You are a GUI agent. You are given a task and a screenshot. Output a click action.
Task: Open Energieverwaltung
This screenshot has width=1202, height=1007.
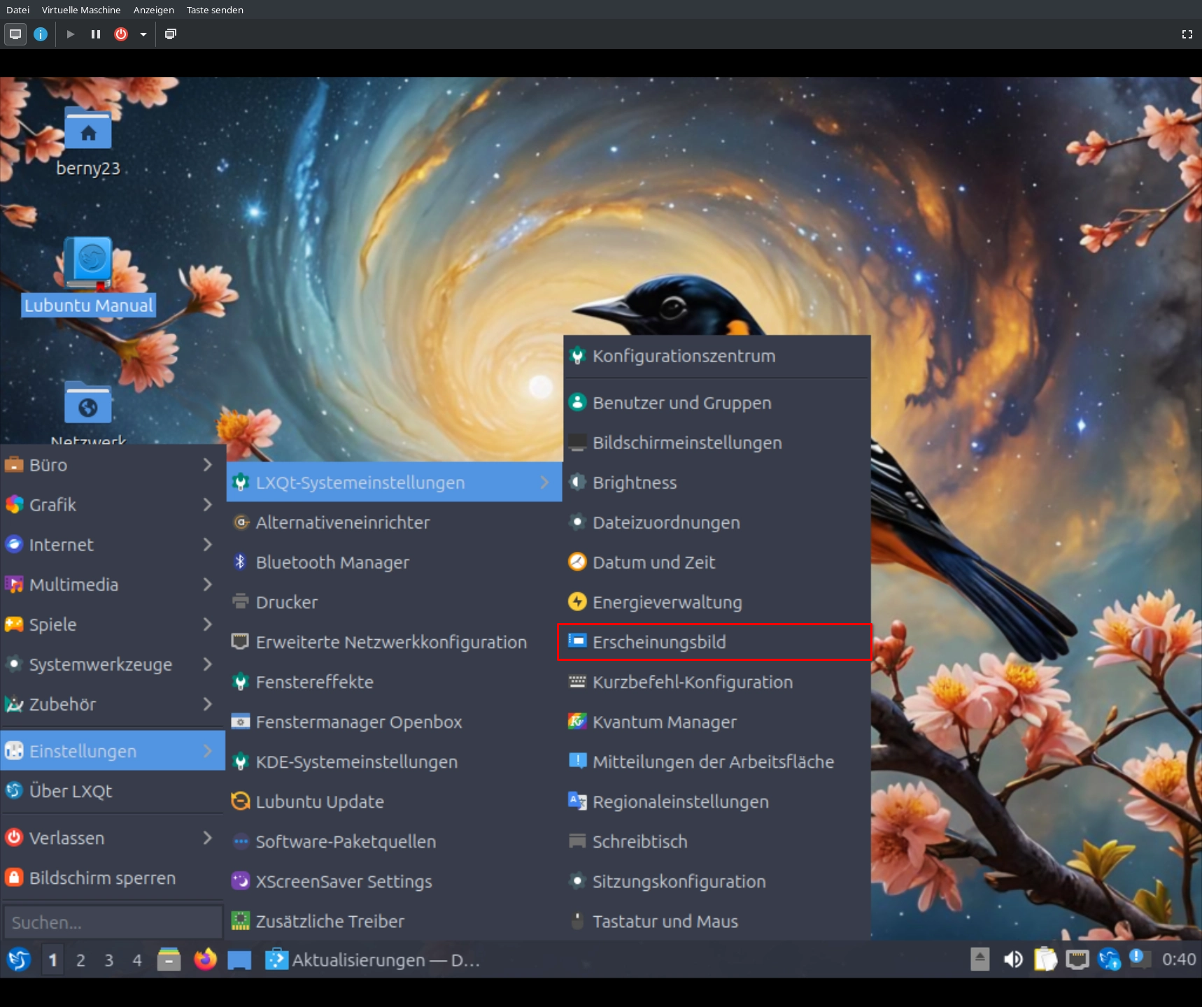(717, 602)
